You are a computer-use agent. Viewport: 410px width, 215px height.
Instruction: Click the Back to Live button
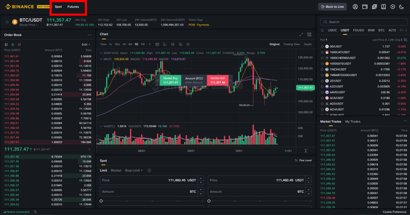(332, 7)
